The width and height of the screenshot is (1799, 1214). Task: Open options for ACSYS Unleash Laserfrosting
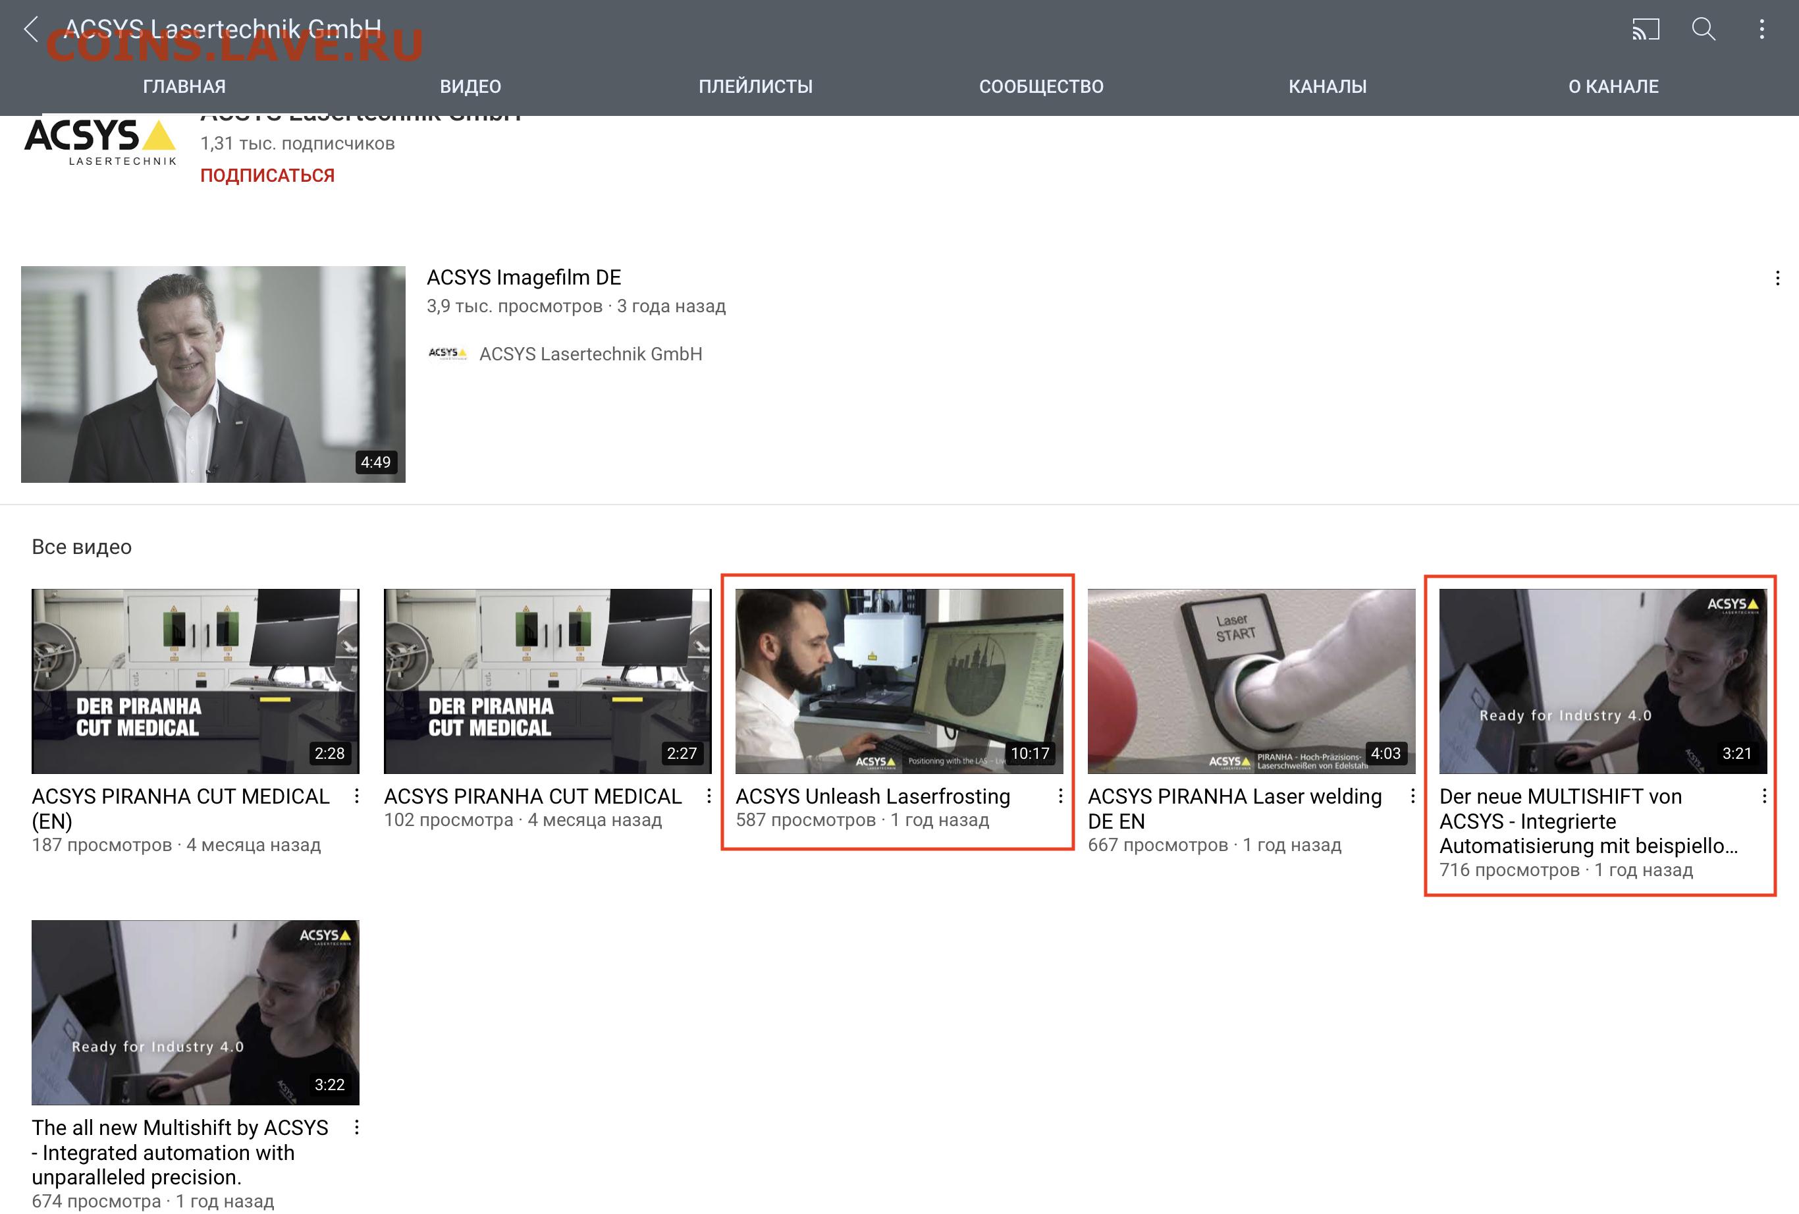click(1060, 796)
